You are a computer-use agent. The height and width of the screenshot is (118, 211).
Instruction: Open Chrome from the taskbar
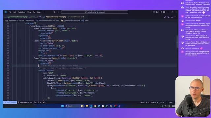coord(95,106)
